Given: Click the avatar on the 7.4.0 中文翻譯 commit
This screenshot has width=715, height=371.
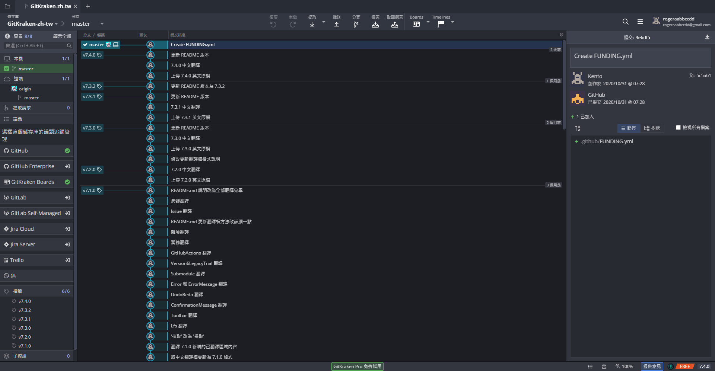Looking at the screenshot, I should click(150, 65).
